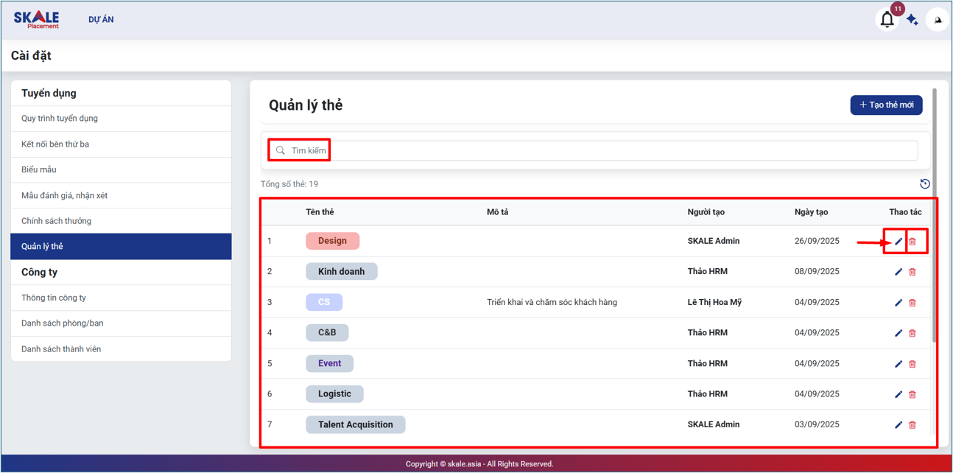Viewport: 953px width, 473px height.
Task: Open the AI sparkle icon in header
Action: pos(912,20)
